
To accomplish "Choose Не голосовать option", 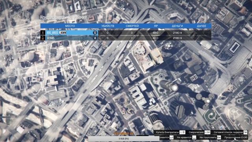I will [x=208, y=138].
